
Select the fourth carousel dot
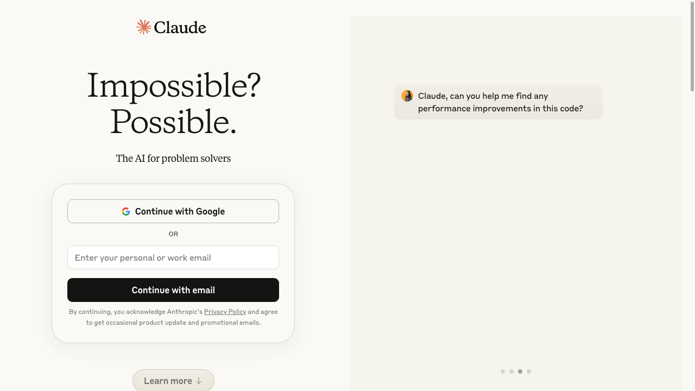coord(529,371)
